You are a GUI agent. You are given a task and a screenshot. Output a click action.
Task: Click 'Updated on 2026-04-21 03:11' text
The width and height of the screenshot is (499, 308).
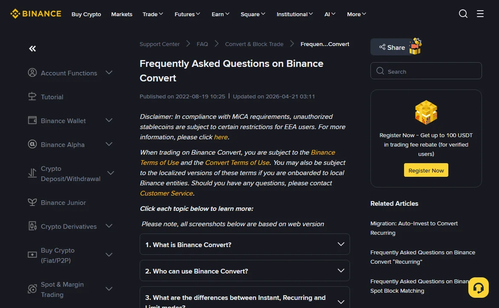tap(274, 97)
